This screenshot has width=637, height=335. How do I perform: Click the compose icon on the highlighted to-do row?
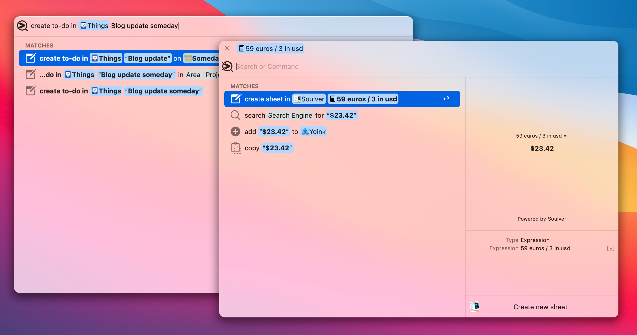[x=31, y=58]
